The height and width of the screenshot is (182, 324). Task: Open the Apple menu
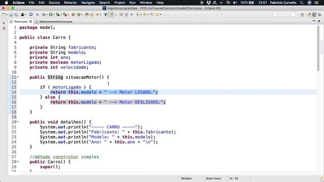click(x=7, y=3)
